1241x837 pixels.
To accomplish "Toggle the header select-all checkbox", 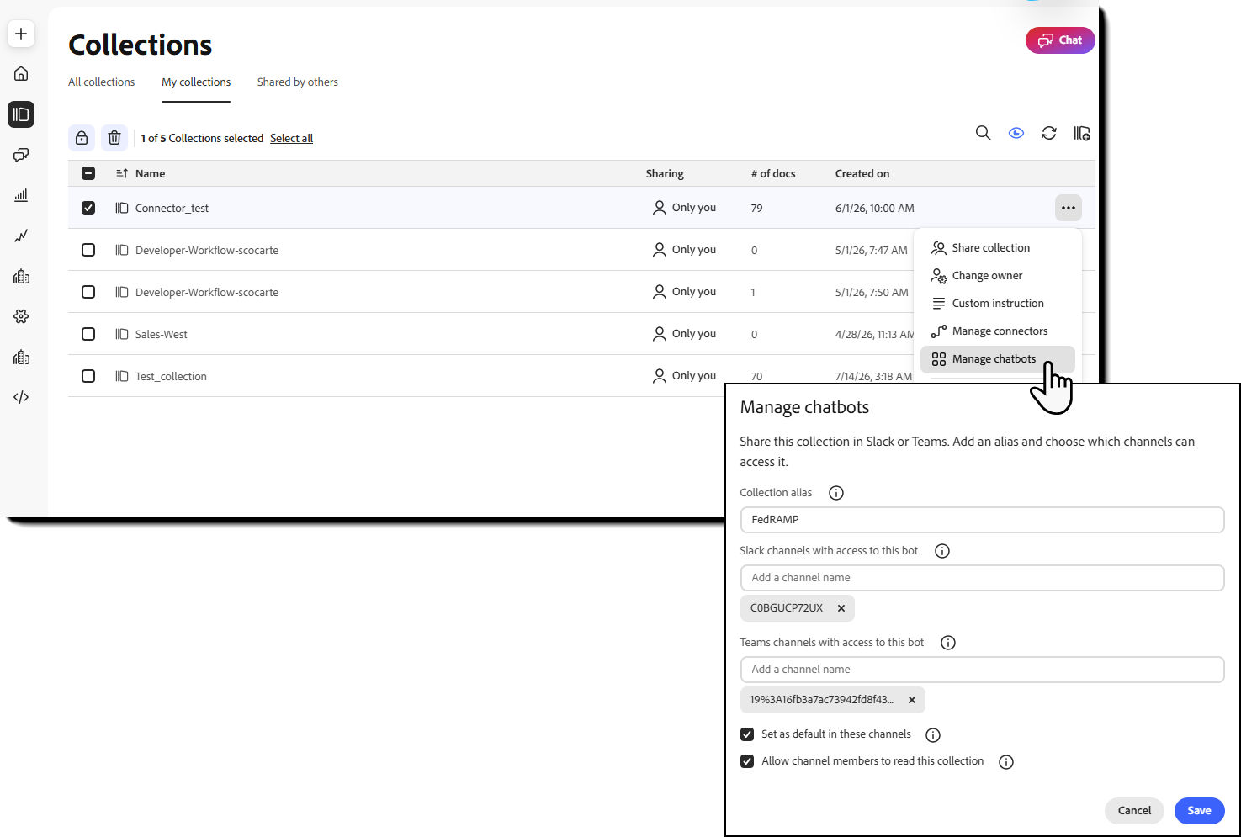I will coord(88,173).
